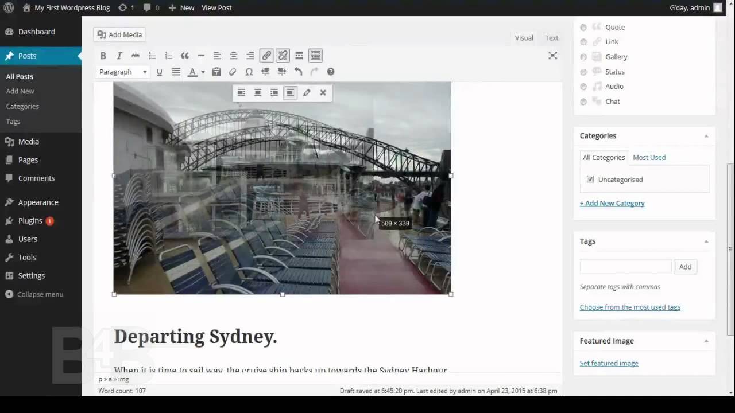Image resolution: width=735 pixels, height=413 pixels.
Task: Insert Read More tag
Action: coord(299,56)
